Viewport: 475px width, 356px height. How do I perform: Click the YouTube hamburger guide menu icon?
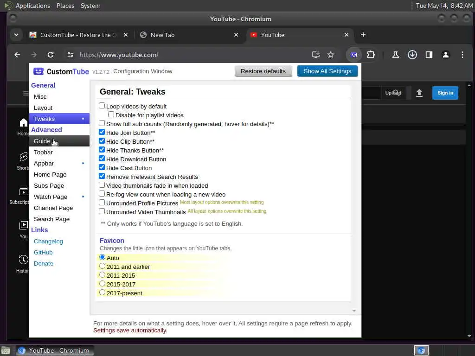(26, 93)
